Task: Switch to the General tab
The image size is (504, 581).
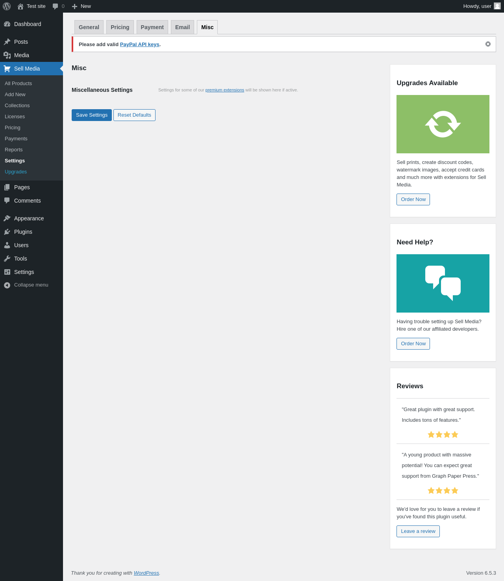Action: [x=89, y=27]
